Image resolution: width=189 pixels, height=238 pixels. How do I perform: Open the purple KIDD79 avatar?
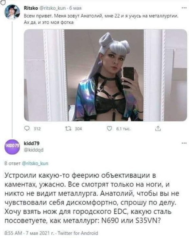[12, 147]
